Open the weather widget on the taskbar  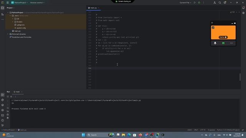point(8,135)
